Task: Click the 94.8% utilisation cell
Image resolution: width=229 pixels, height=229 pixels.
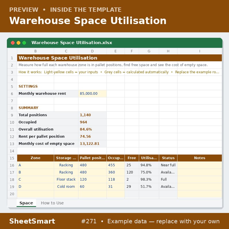Action: [x=149, y=165]
